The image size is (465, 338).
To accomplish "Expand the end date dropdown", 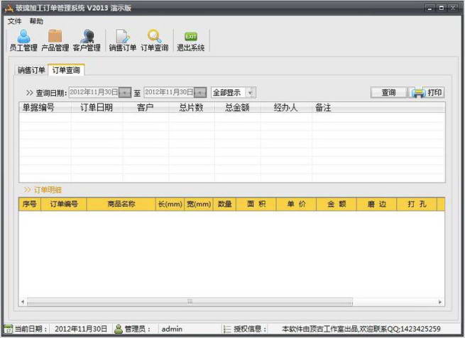I will coord(200,93).
